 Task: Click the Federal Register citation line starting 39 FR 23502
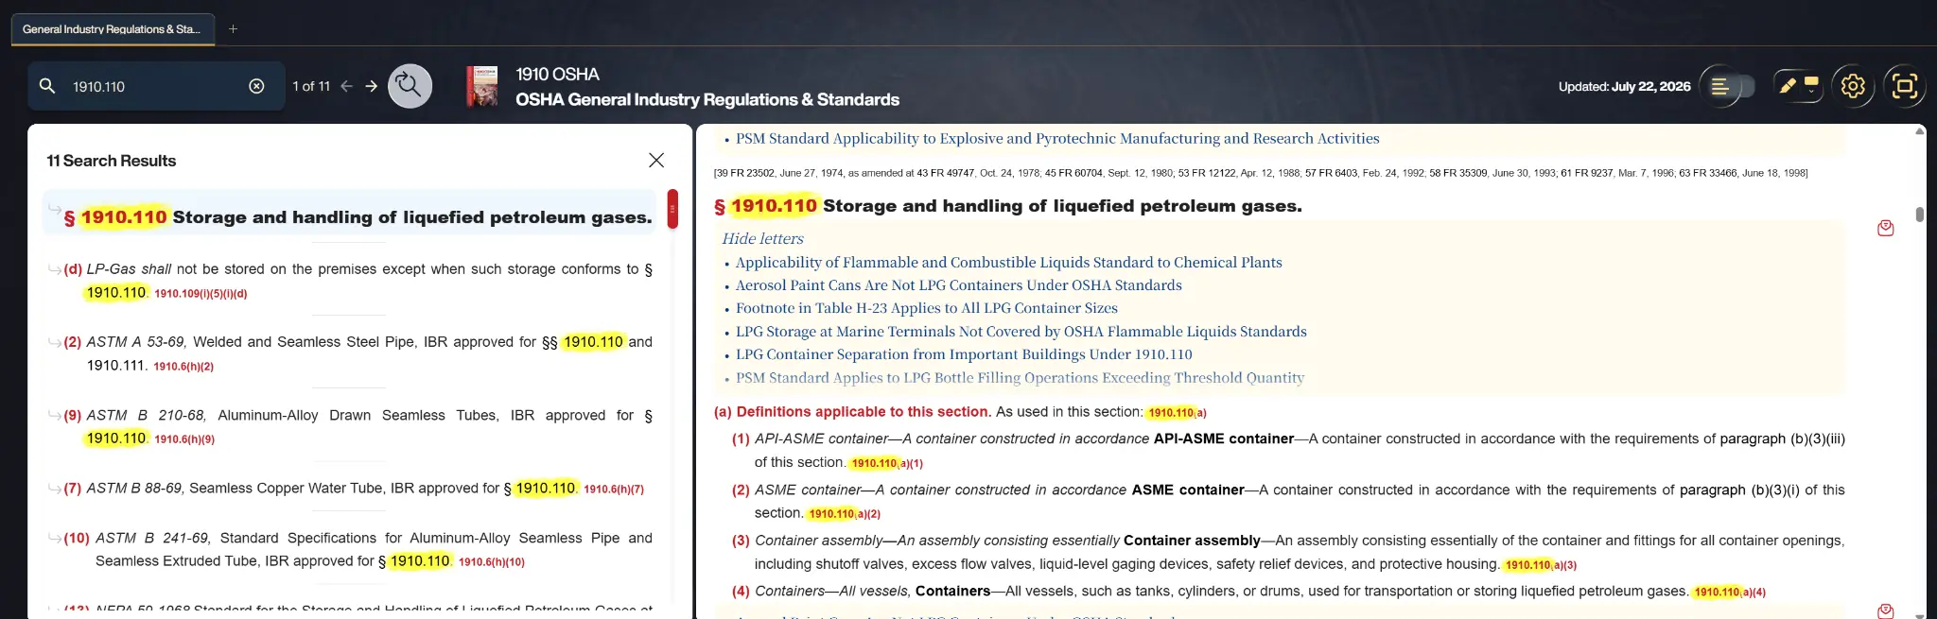click(x=1261, y=173)
